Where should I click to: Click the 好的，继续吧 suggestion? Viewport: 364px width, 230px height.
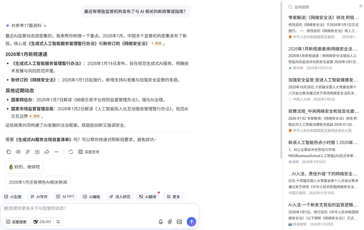click(x=24, y=167)
